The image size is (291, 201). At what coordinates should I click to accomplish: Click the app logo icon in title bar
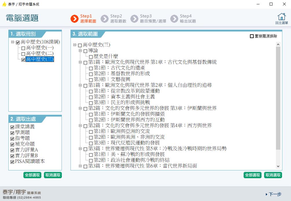[4, 4]
